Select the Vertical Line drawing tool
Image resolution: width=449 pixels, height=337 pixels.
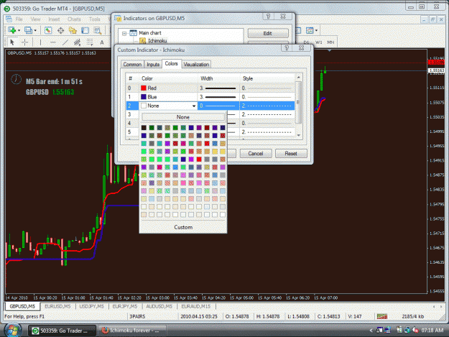40,42
